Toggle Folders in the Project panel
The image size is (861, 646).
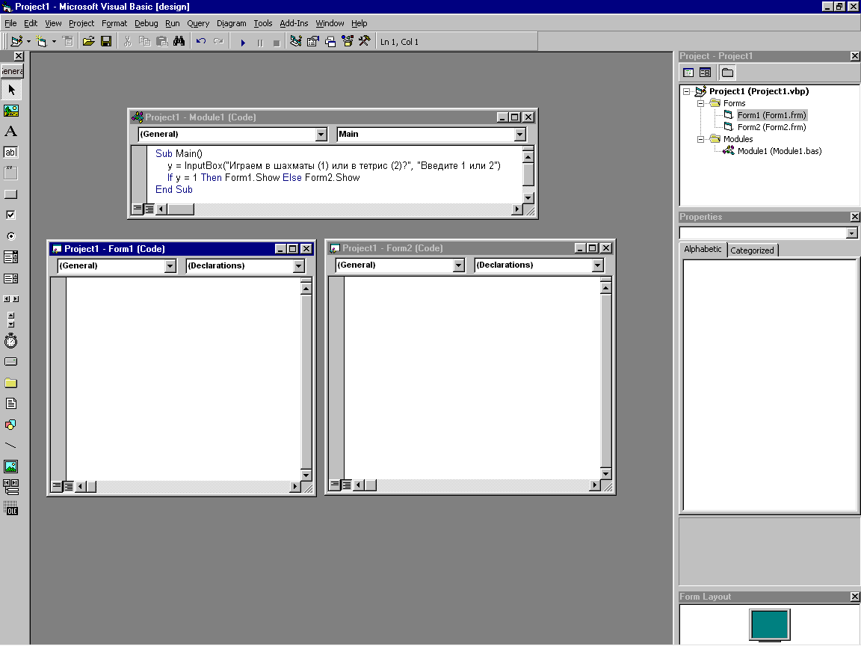coord(727,73)
